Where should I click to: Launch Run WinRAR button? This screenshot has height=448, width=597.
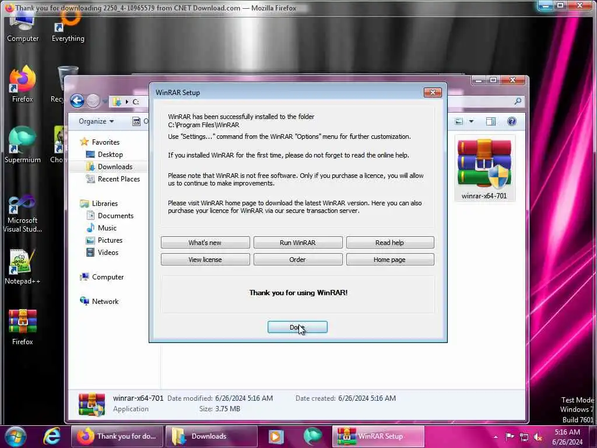point(298,243)
